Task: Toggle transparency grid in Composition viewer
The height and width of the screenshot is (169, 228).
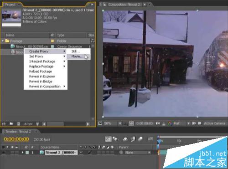Action: point(200,123)
